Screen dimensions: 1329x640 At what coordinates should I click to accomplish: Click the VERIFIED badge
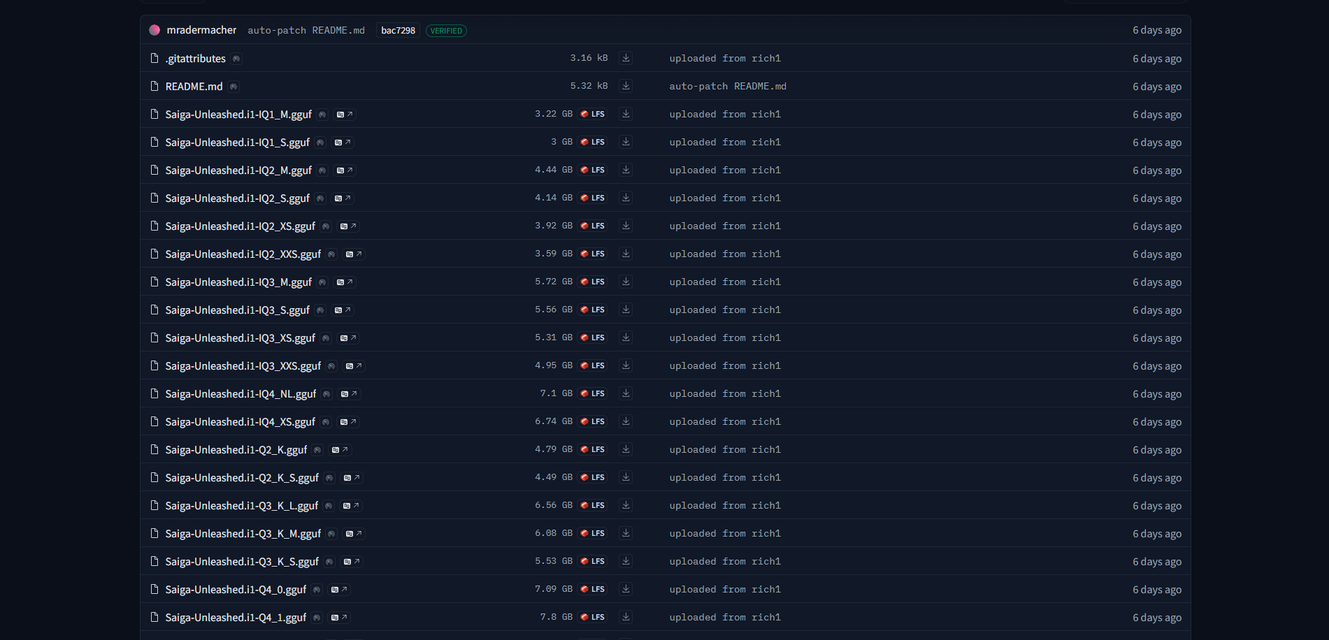click(x=446, y=31)
